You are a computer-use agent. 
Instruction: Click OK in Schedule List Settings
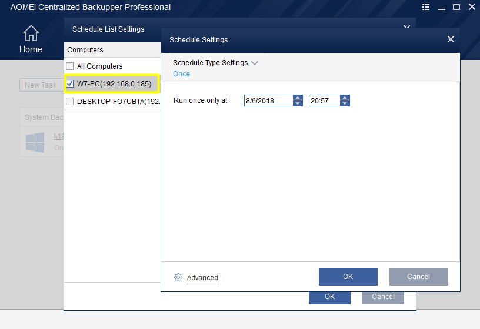tap(329, 298)
